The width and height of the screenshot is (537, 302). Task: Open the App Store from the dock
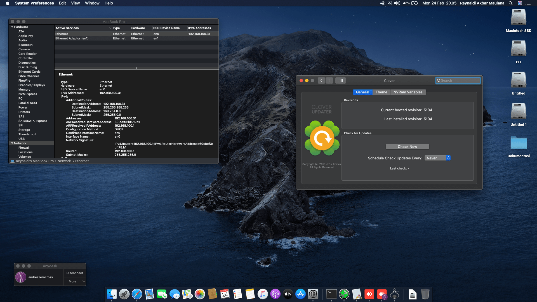(300, 294)
